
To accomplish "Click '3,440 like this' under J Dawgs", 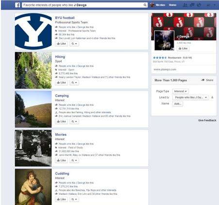I will tap(184, 43).
